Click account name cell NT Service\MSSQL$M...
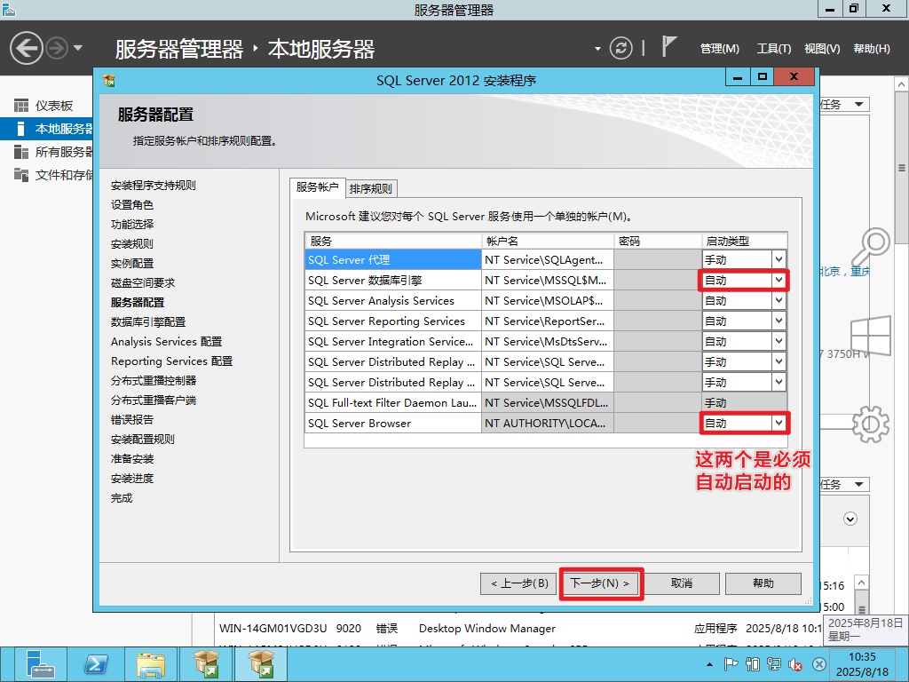Screen dimensions: 909x682 tap(547, 280)
